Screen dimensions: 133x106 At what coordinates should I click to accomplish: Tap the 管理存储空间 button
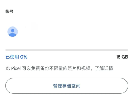(x=67, y=86)
